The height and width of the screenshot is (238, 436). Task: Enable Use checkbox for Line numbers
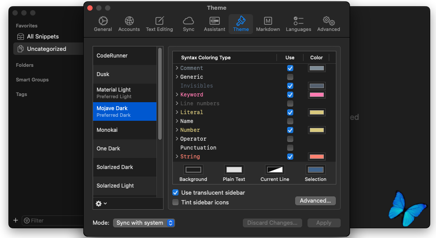pos(290,104)
